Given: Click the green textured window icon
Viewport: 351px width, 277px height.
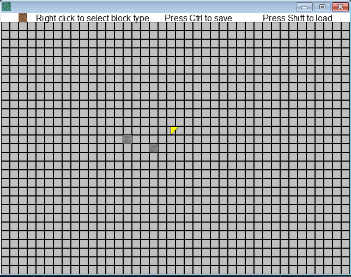Looking at the screenshot, I should pos(6,7).
